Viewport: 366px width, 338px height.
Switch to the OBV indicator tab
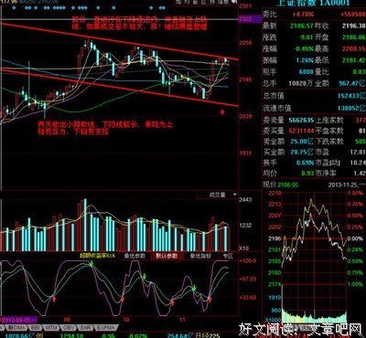click(67, 328)
